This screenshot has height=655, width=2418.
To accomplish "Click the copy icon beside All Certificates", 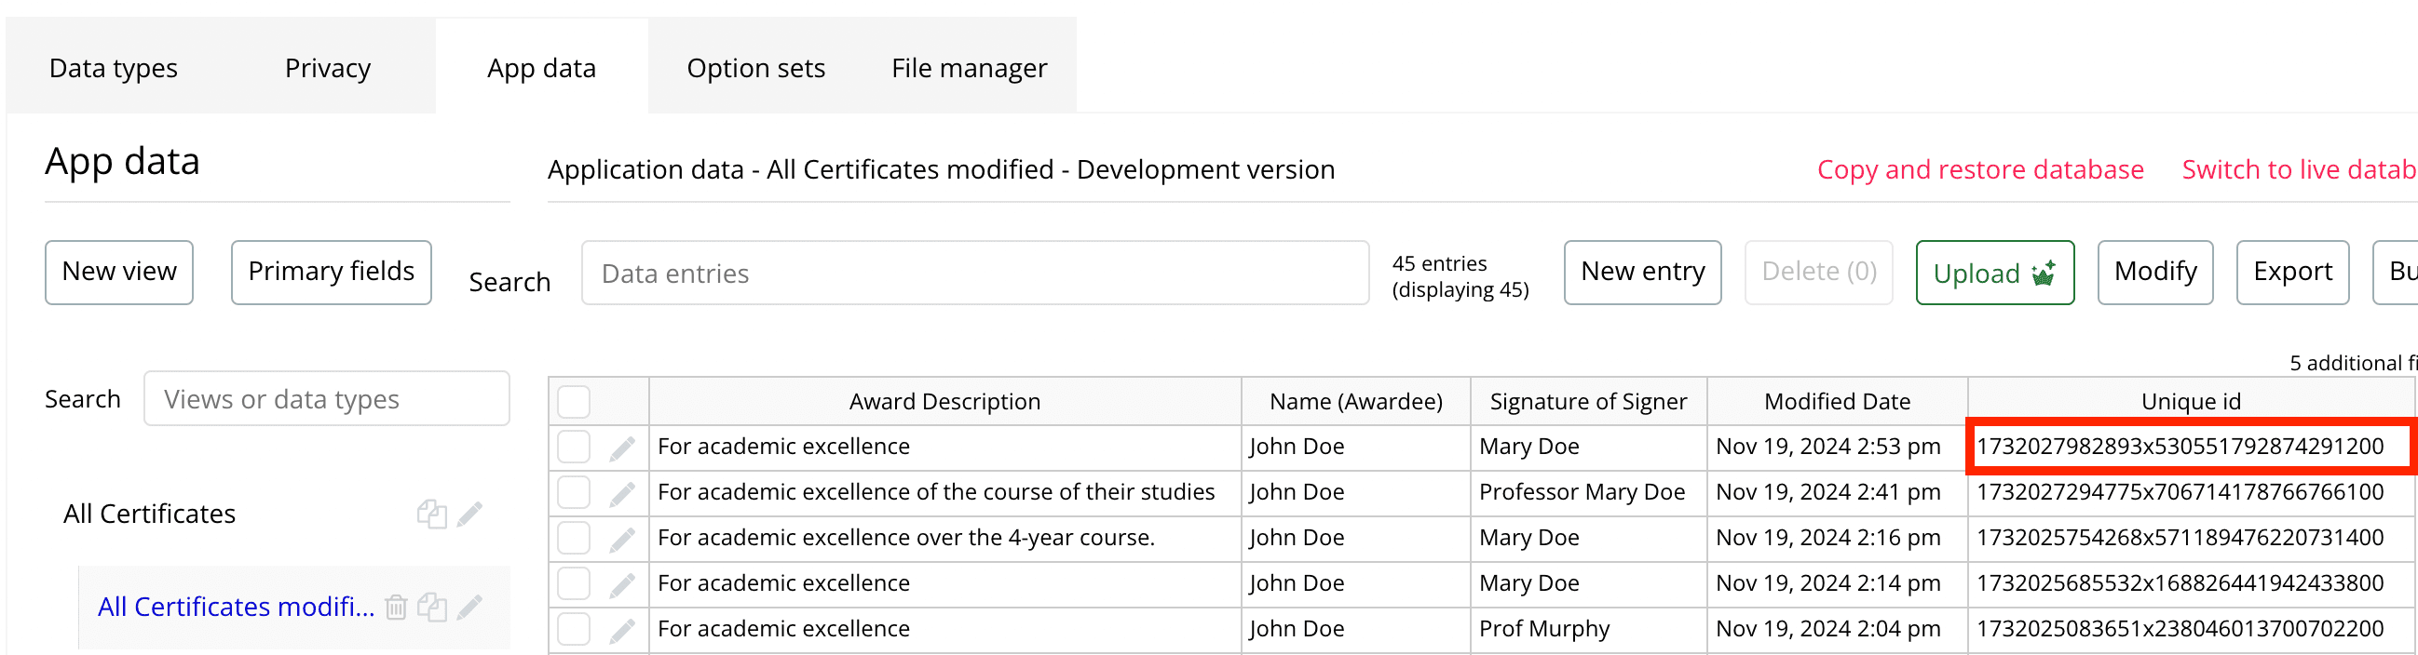I will click(x=432, y=514).
